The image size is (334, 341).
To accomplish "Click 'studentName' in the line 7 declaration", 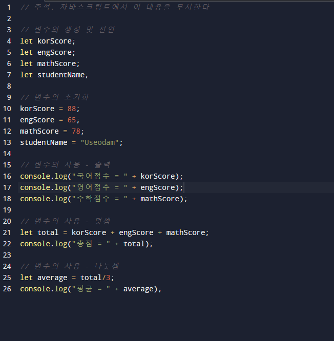I will tap(61, 75).
